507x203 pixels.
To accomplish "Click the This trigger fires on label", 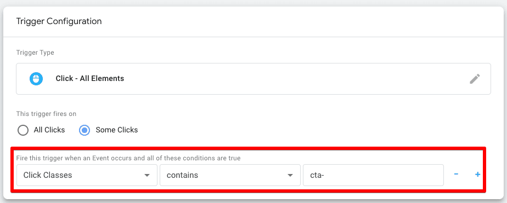I will [x=46, y=114].
